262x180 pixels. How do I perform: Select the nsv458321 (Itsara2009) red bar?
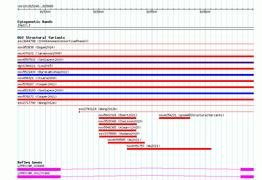pos(135,81)
